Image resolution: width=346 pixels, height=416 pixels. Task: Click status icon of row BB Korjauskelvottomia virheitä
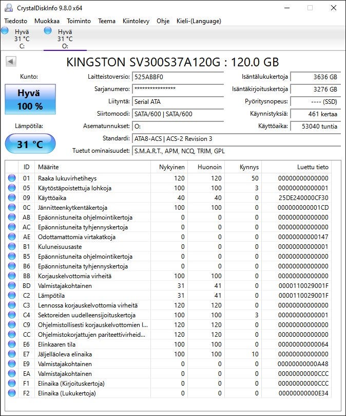pos(12,276)
